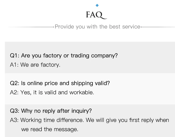Select question Q3 'Why no reply after inquiry?'
This screenshot has height=137, width=175.
point(51,111)
